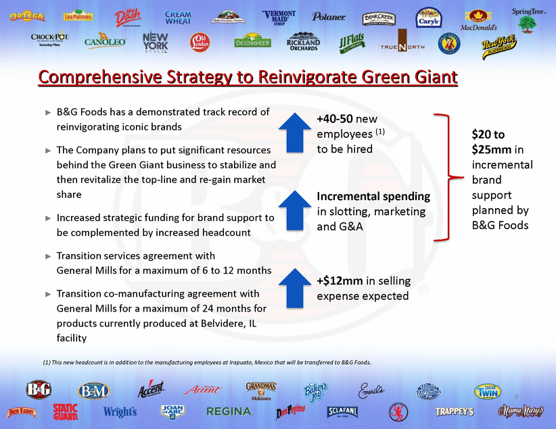Click the Cary's logo
Screen dimensions: 556x429
tap(429, 18)
